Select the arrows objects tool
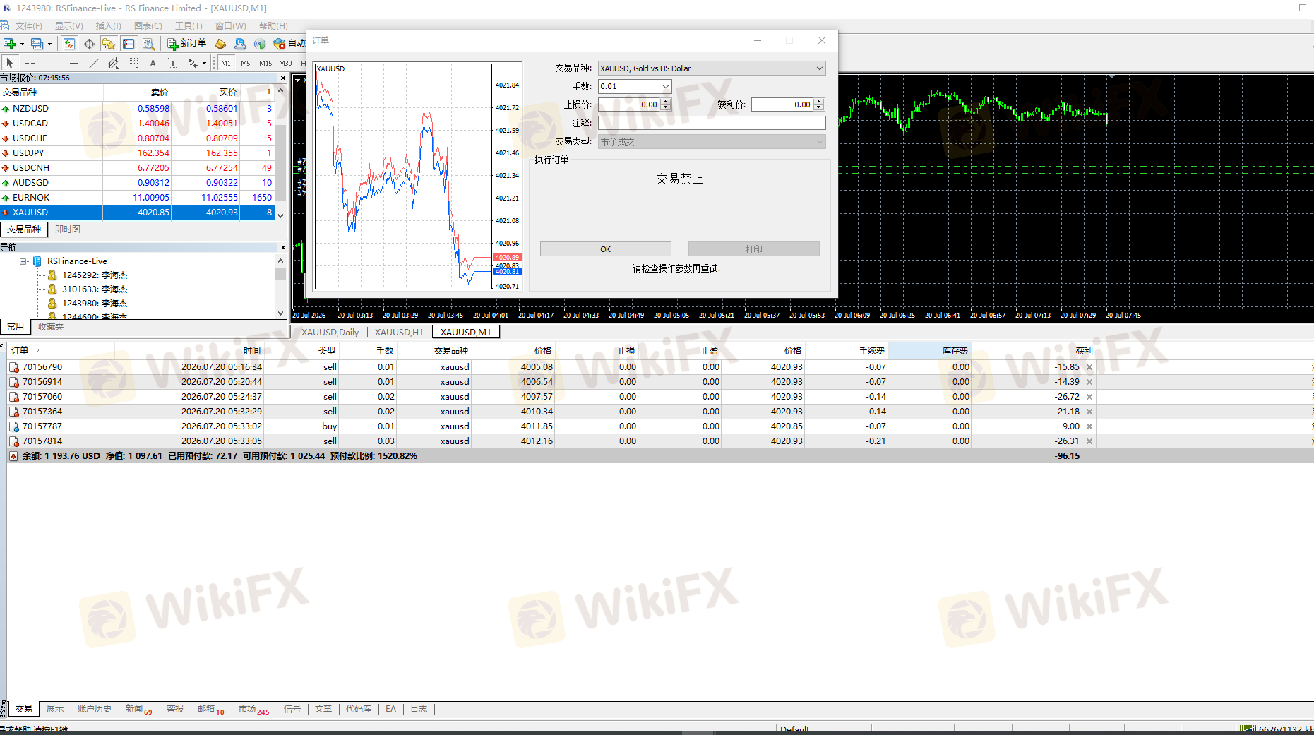The height and width of the screenshot is (735, 1314). pos(192,63)
